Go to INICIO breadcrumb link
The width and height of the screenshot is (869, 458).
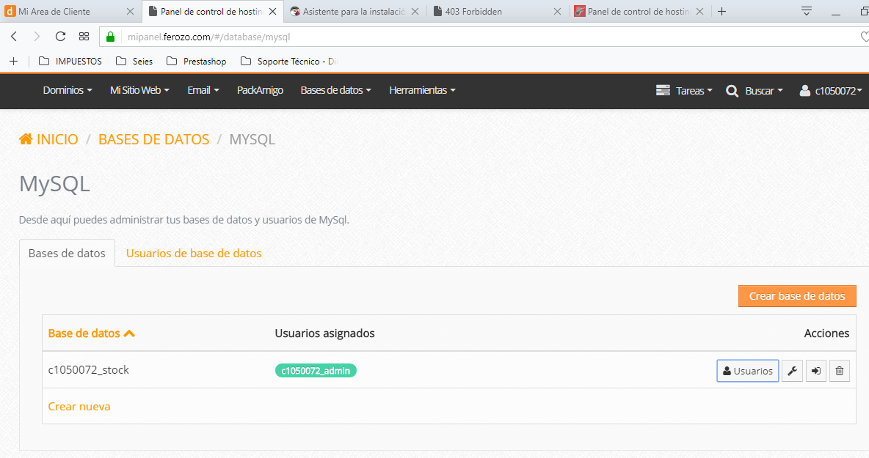pos(57,138)
